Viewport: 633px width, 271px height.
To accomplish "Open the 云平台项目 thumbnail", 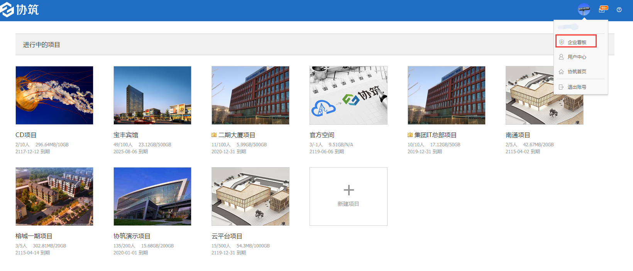I will (250, 196).
